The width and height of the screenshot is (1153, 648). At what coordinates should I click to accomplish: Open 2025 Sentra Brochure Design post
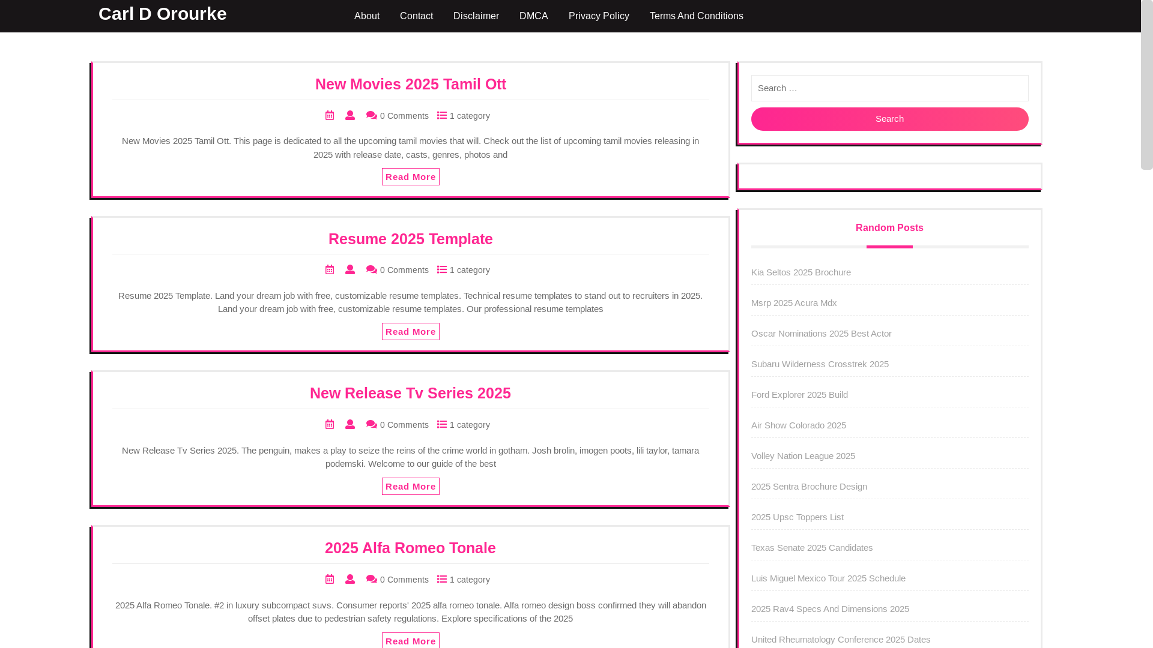coord(809,487)
